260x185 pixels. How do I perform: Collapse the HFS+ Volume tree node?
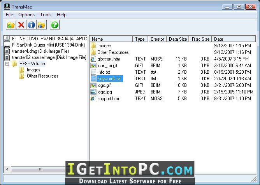[7, 64]
